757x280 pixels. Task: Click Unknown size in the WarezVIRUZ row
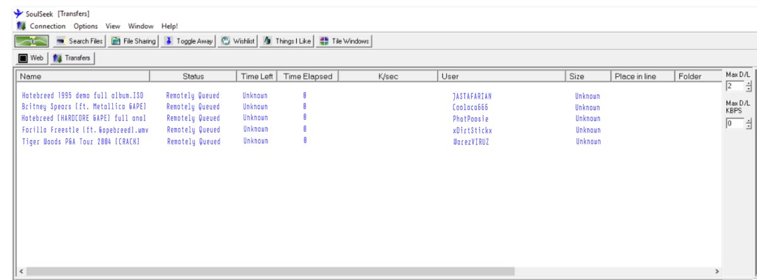(588, 142)
